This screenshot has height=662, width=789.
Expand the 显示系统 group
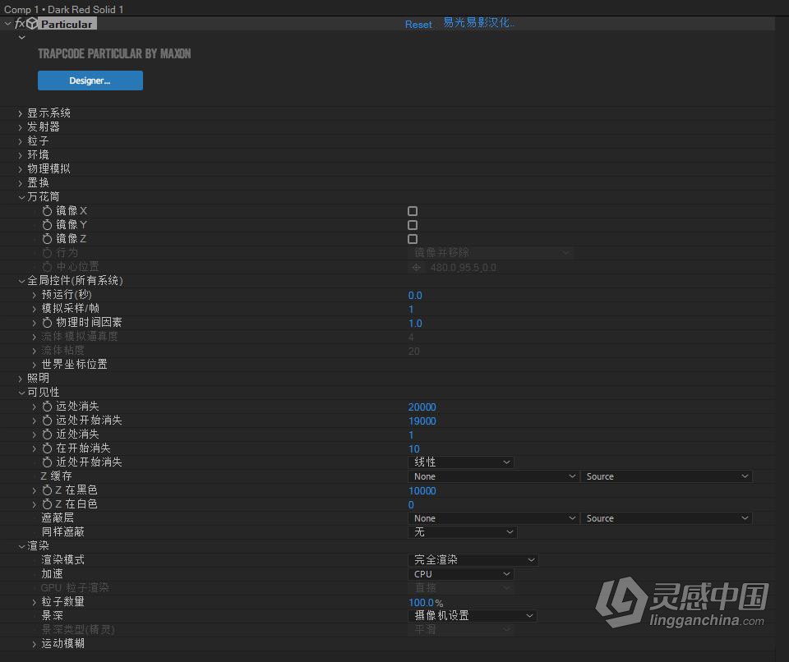21,113
